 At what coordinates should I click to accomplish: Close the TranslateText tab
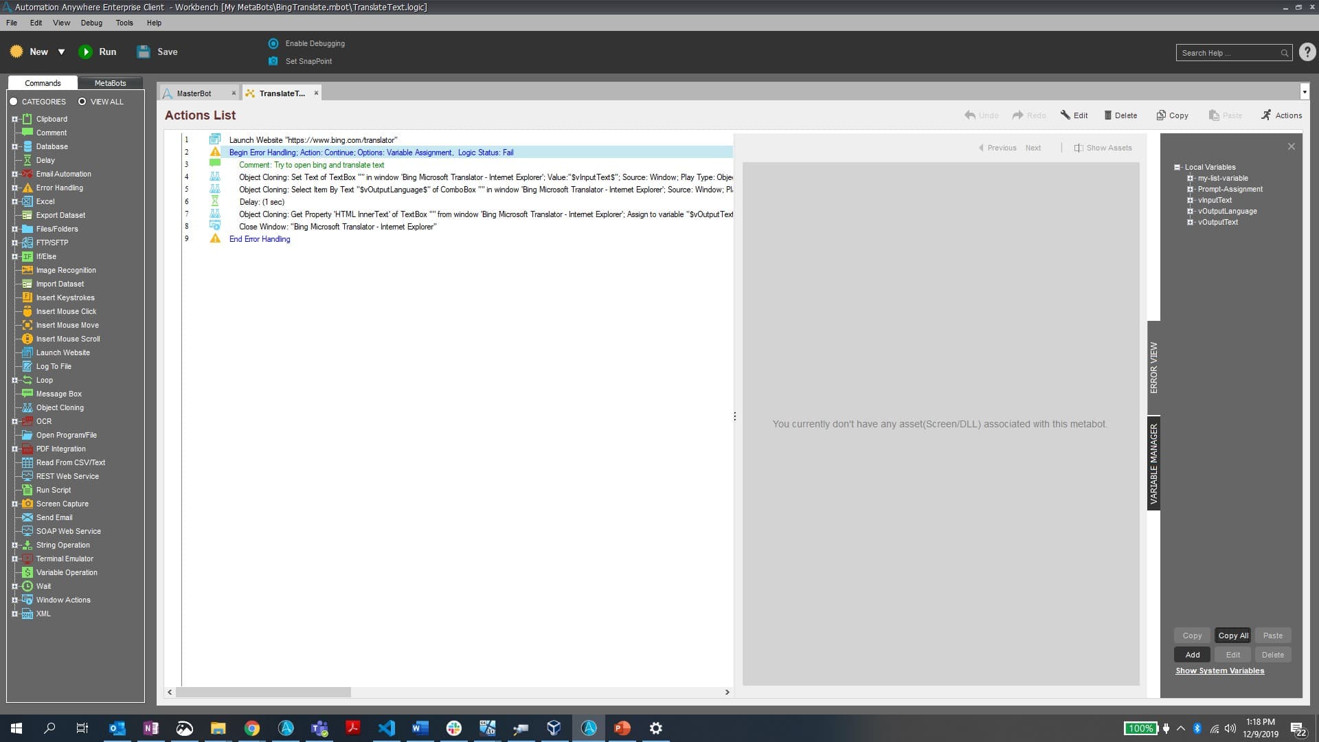pos(316,93)
